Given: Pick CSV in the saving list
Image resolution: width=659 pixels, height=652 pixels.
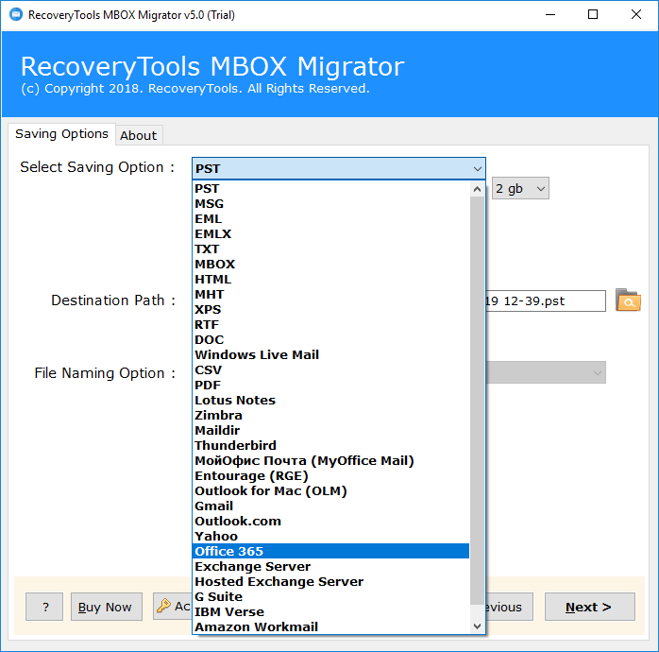Looking at the screenshot, I should pos(330,370).
